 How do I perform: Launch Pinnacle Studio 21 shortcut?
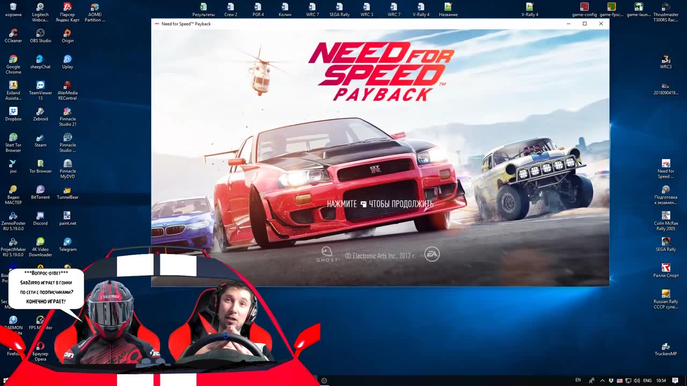68,117
